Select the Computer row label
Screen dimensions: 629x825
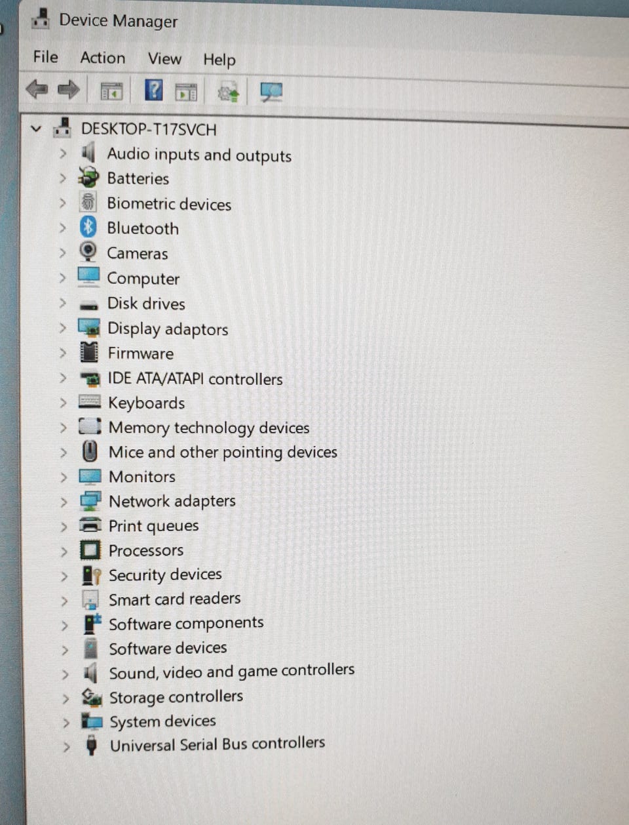point(143,279)
